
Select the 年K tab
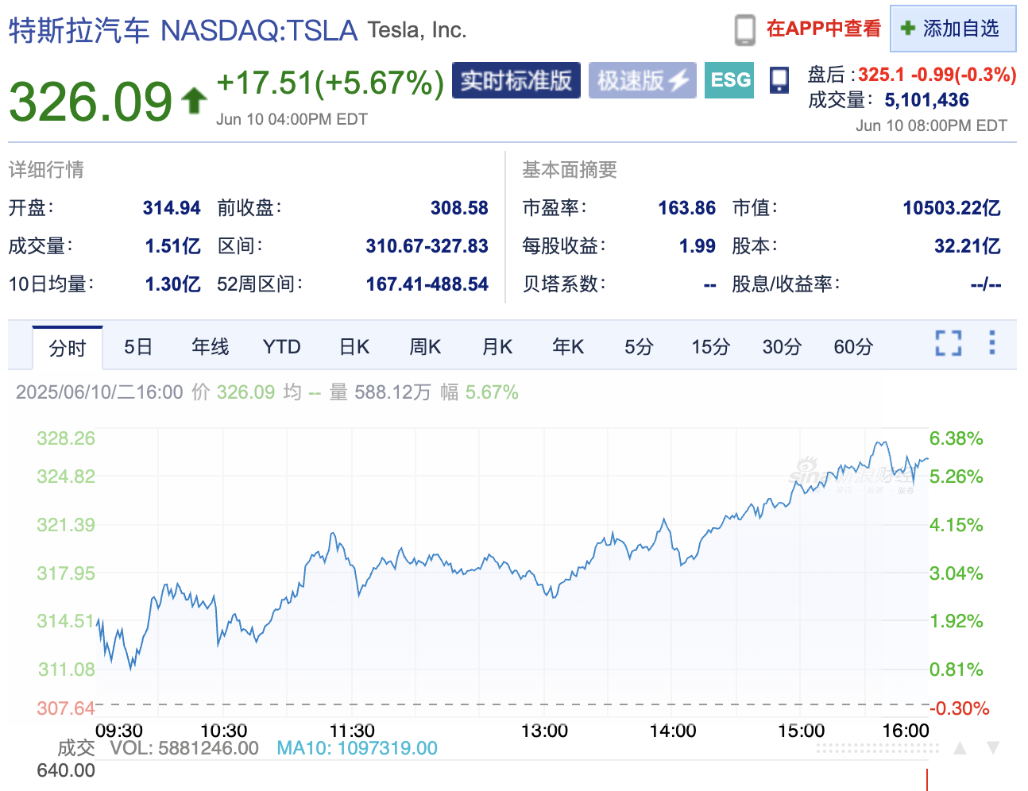point(567,346)
